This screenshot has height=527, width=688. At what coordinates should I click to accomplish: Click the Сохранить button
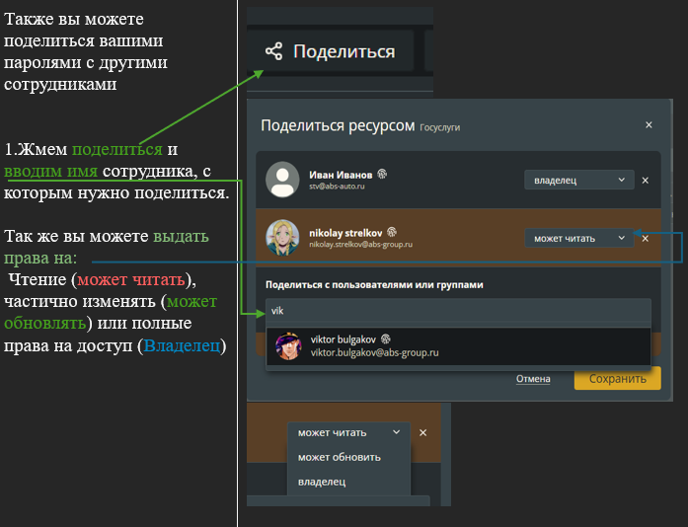[617, 378]
